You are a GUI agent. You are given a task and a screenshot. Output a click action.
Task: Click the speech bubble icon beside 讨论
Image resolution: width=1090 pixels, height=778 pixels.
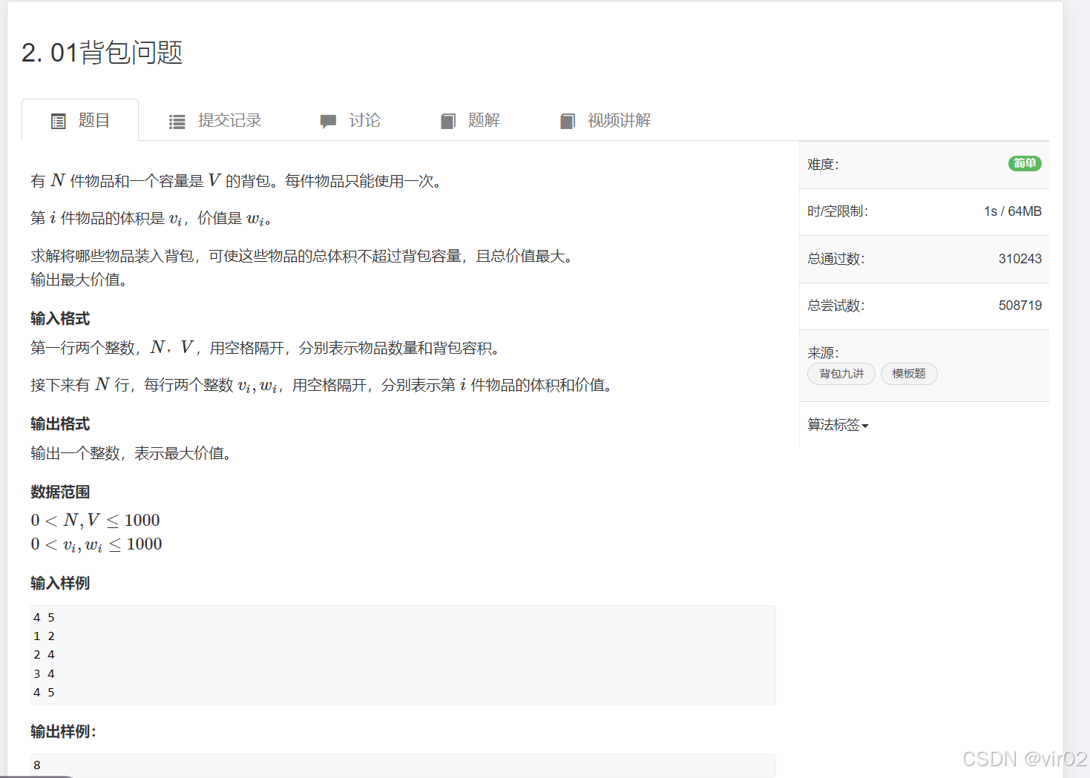click(328, 120)
